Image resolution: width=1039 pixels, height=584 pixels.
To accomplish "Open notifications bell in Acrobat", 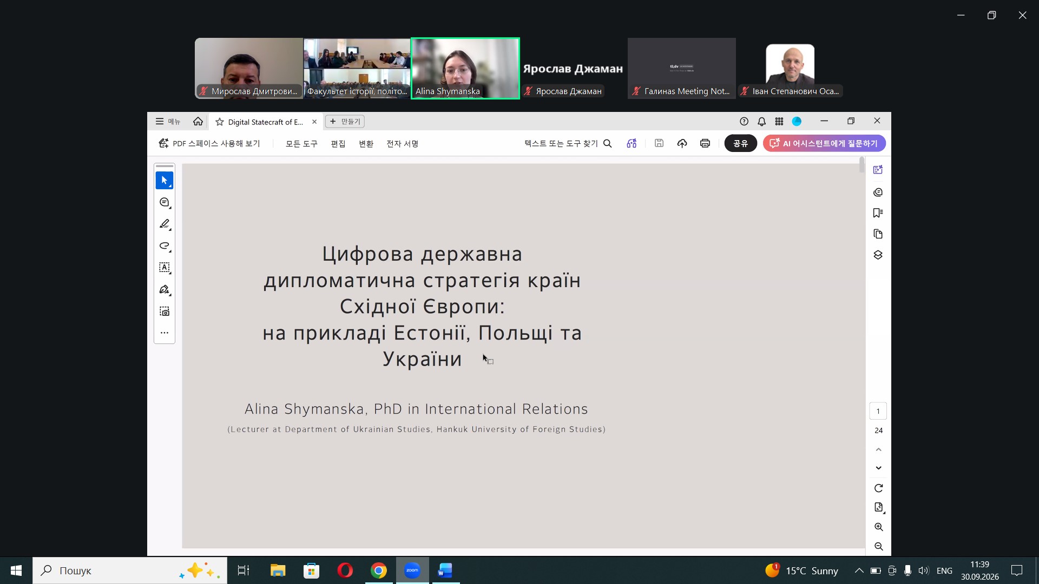I will click(761, 122).
